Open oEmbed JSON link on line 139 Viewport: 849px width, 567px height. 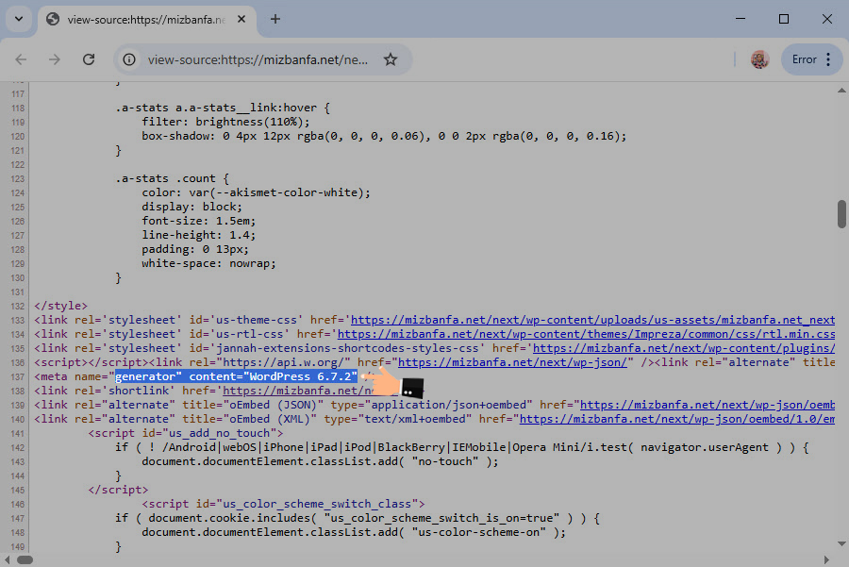click(707, 405)
